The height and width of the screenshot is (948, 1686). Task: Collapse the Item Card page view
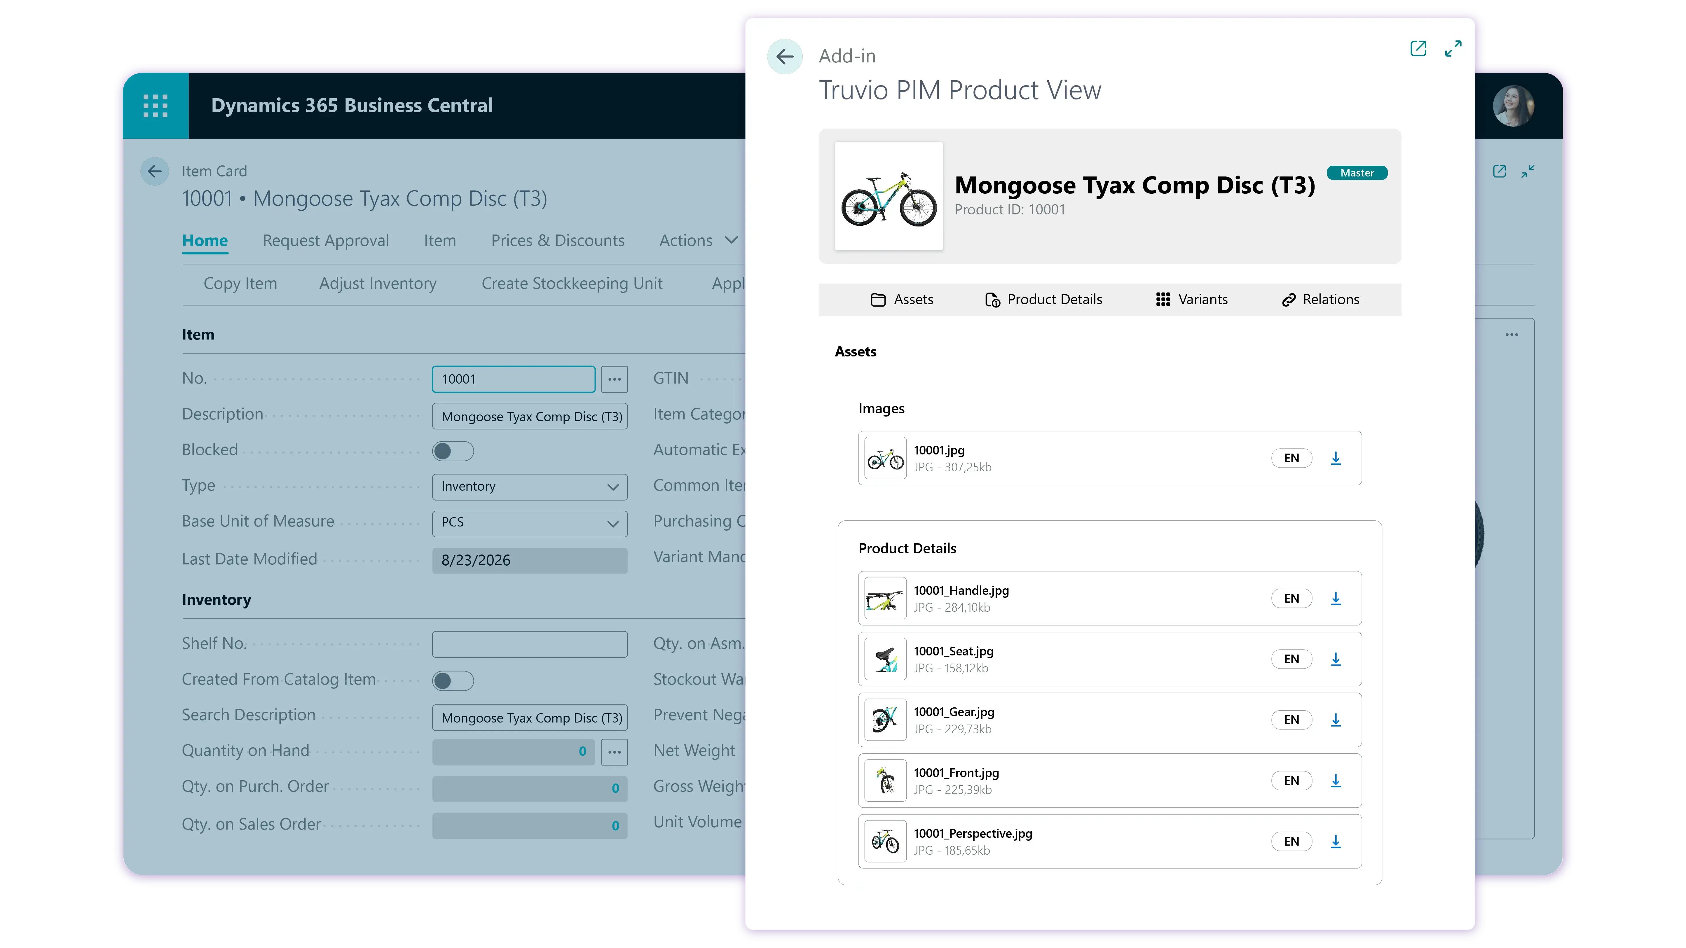1528,172
